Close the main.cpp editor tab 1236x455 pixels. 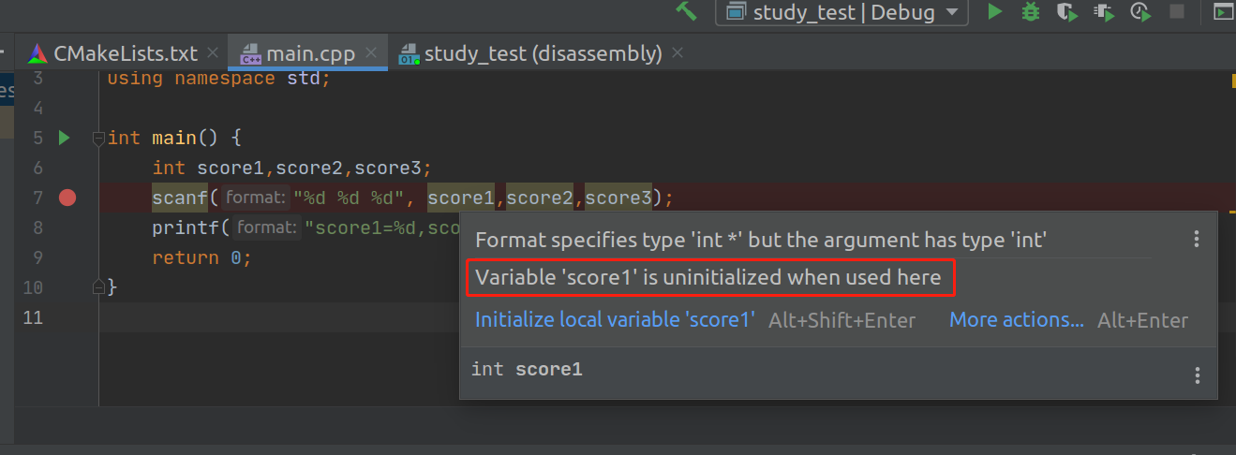[x=372, y=53]
